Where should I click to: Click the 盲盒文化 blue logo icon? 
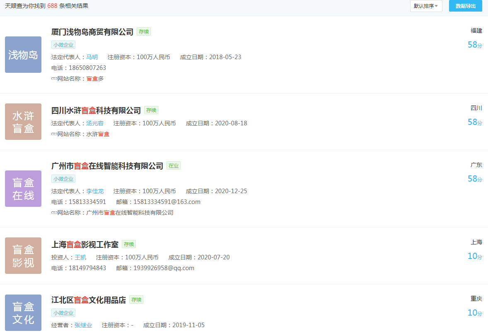pyautogui.click(x=23, y=312)
